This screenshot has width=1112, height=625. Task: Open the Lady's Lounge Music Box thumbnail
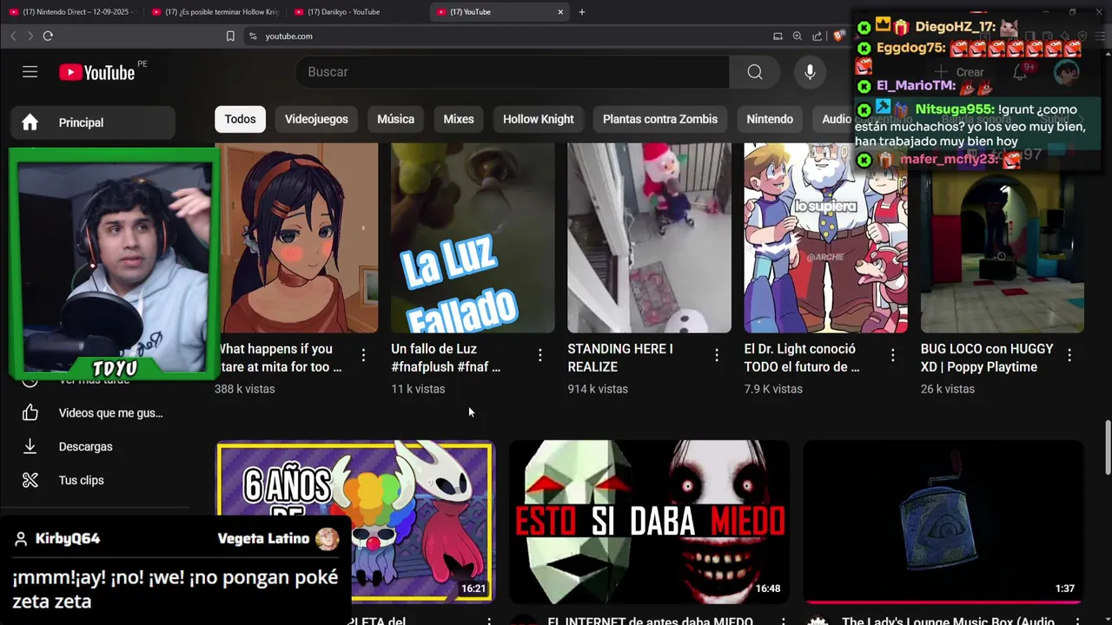tap(943, 522)
